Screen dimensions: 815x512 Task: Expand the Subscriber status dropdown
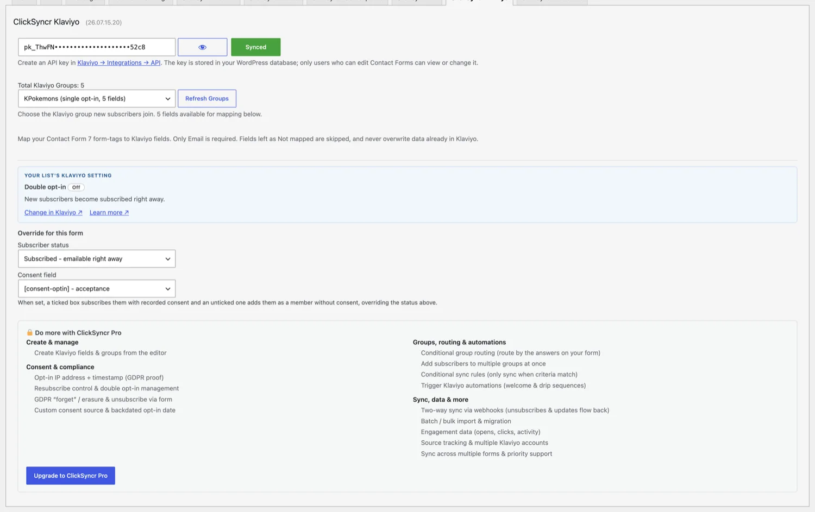pos(97,259)
